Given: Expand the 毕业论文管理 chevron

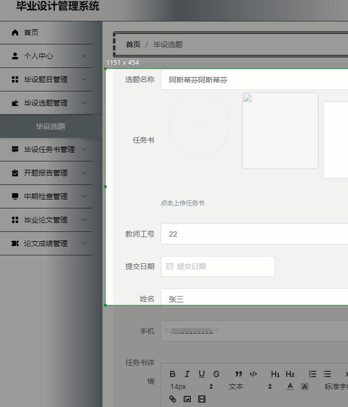Looking at the screenshot, I should 83,219.
